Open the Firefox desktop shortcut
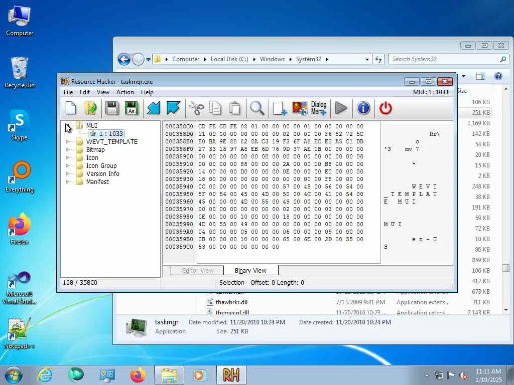514x385 pixels. pos(20,229)
